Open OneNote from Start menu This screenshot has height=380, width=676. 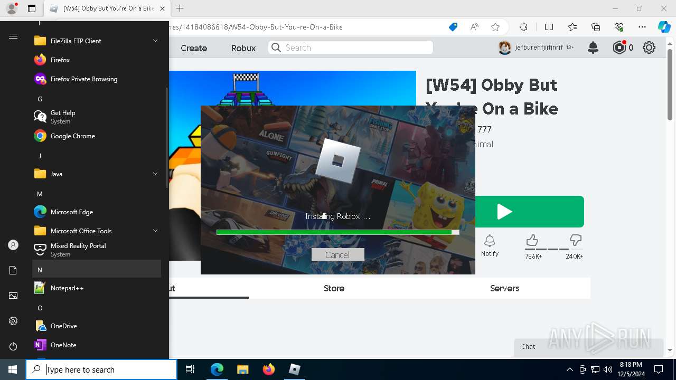click(97, 345)
